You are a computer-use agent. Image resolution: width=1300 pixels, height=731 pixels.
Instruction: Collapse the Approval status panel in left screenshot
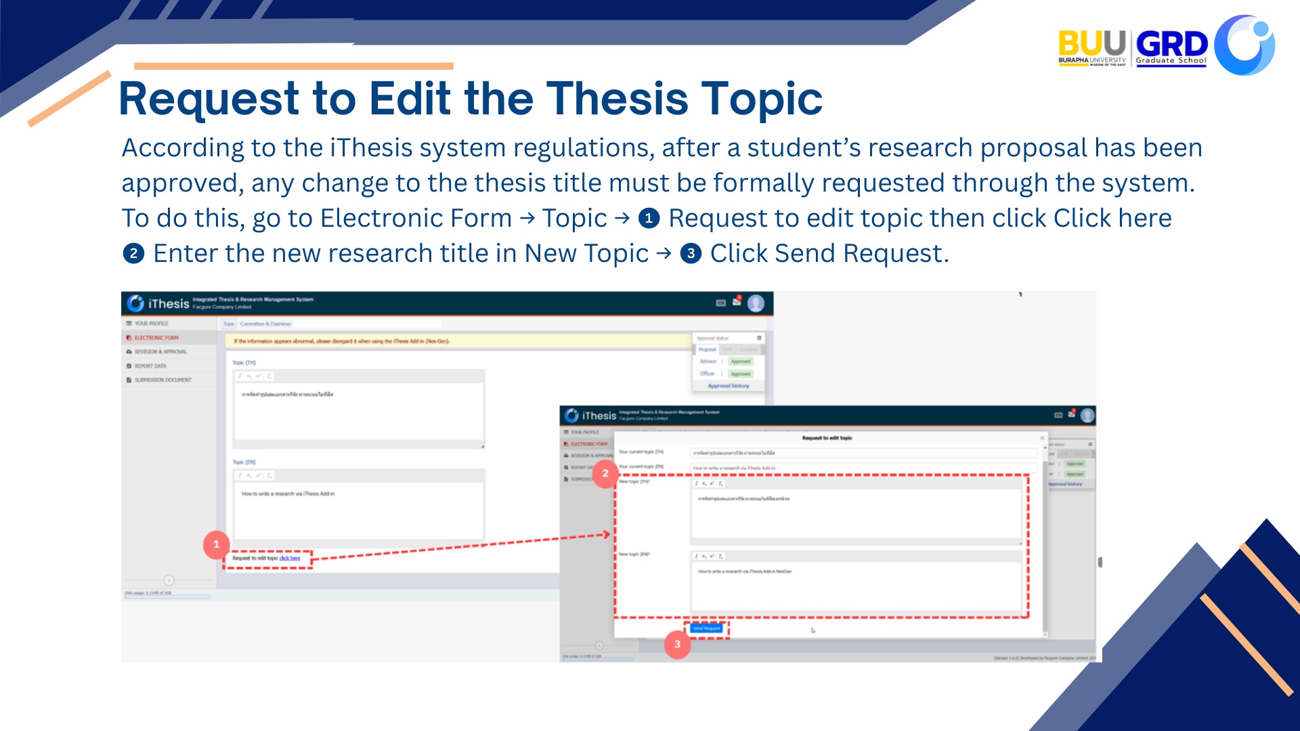(759, 338)
